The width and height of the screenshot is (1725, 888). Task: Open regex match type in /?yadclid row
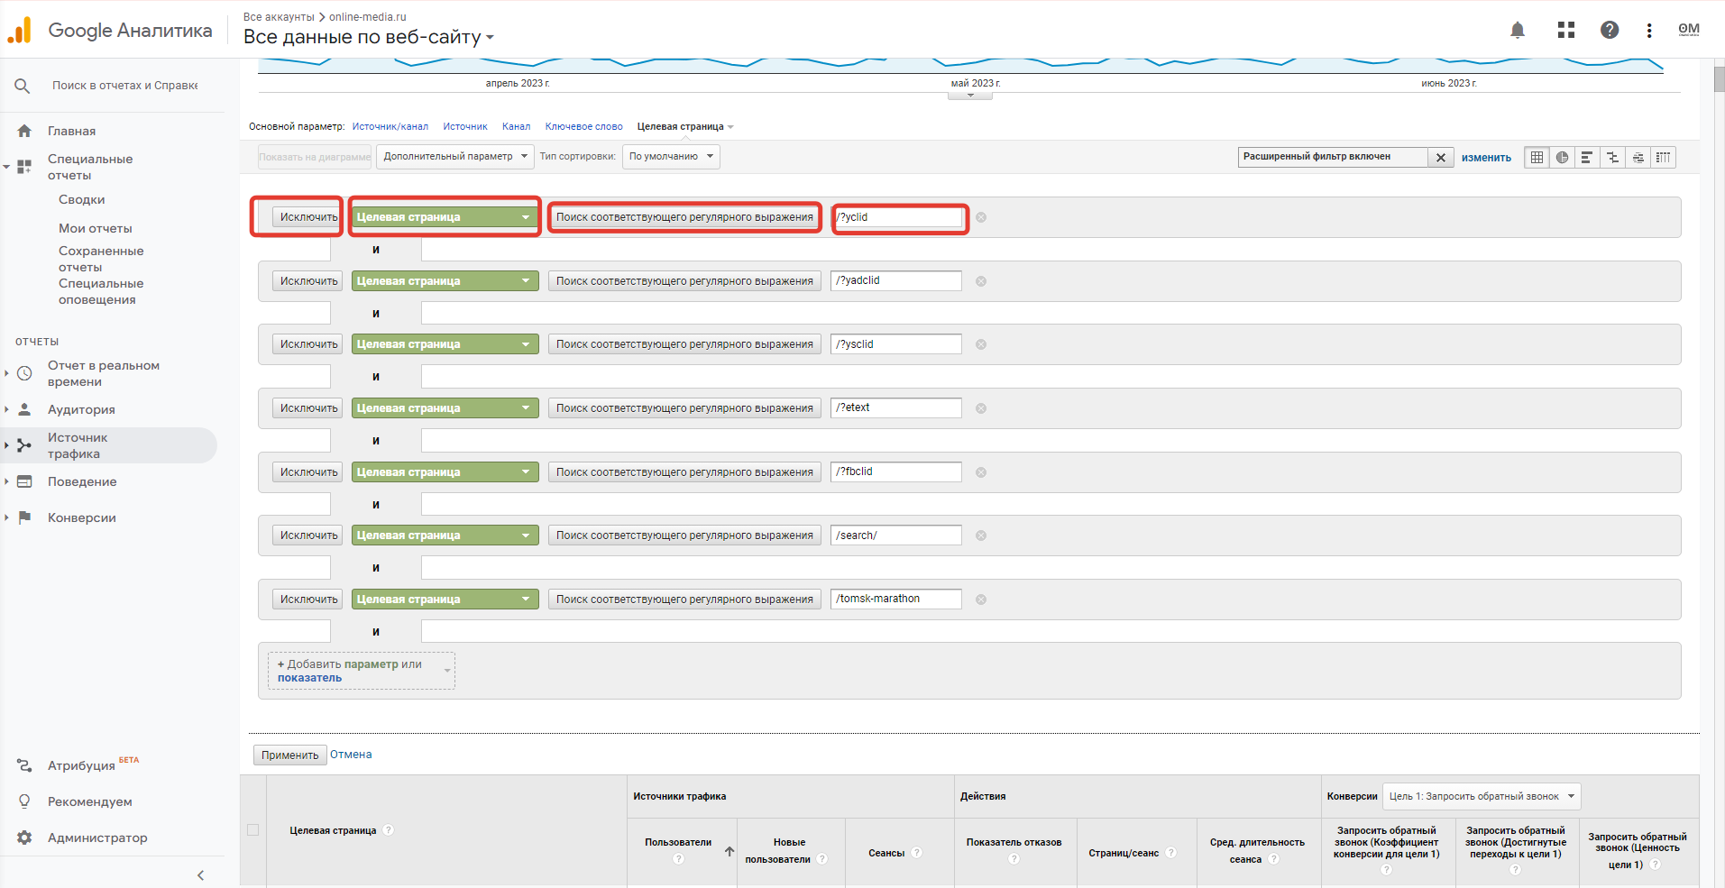684,281
